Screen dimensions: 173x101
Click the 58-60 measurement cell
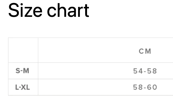[145, 87]
